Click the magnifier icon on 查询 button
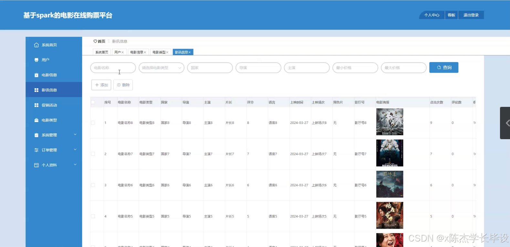 click(x=439, y=67)
